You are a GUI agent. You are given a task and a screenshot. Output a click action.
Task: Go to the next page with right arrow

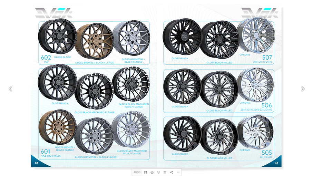click(x=303, y=89)
